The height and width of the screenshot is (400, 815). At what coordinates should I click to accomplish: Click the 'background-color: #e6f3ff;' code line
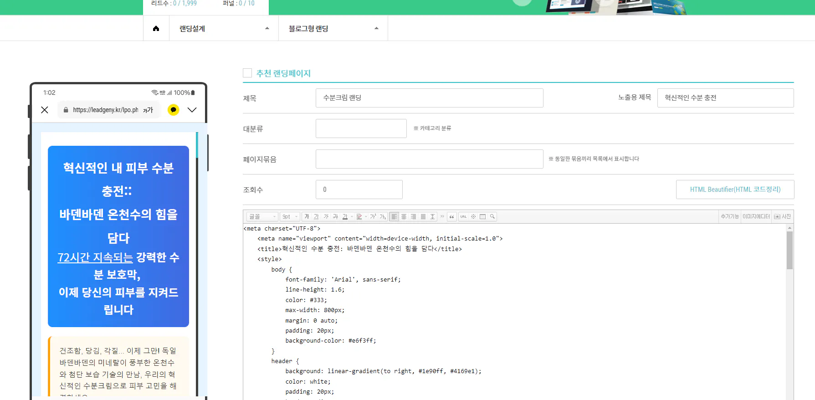pyautogui.click(x=330, y=341)
